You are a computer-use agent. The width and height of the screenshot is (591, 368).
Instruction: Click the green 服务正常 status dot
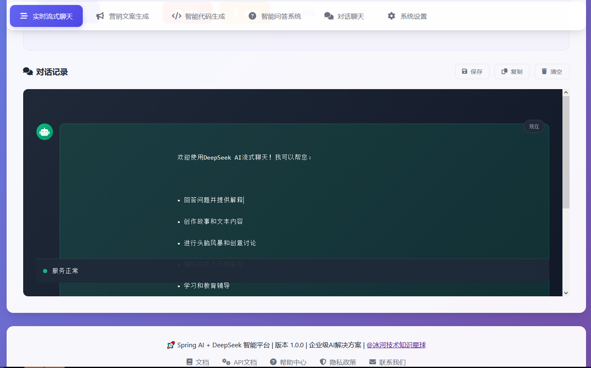point(45,271)
